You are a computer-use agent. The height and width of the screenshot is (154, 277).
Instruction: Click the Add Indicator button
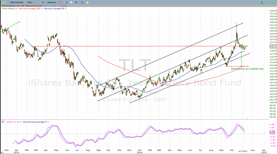click(x=17, y=3)
